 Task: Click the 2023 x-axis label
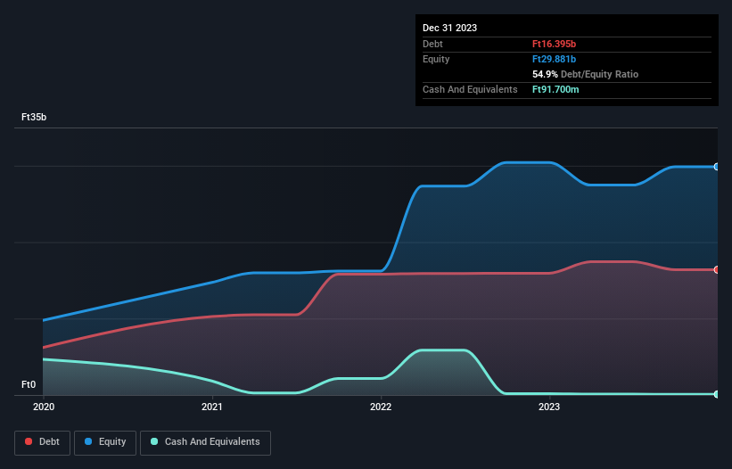(549, 407)
